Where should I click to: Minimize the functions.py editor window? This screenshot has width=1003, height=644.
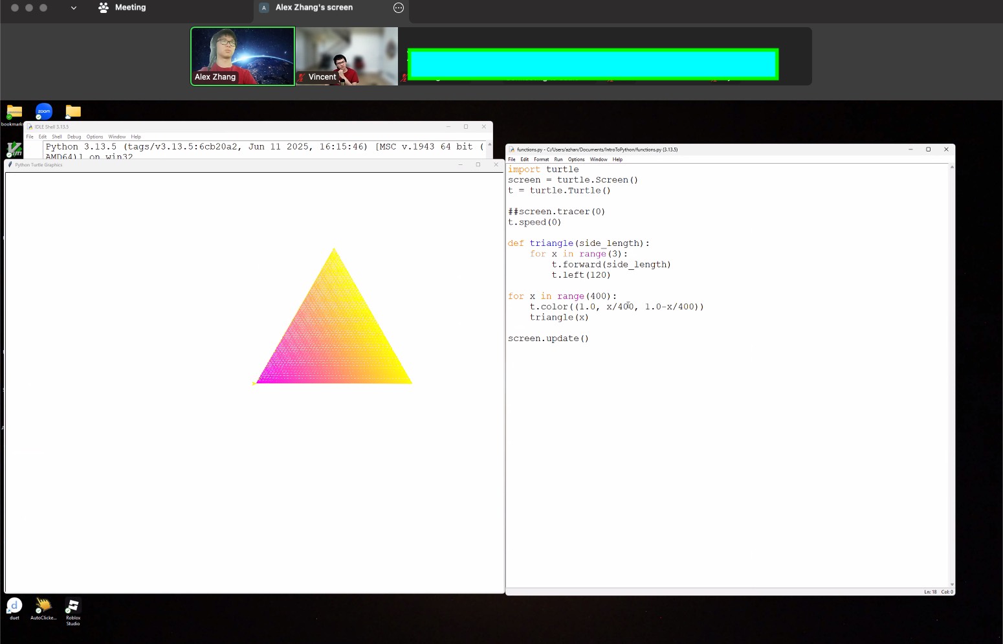tap(910, 150)
